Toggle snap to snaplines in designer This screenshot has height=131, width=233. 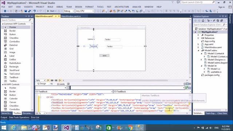point(60,80)
